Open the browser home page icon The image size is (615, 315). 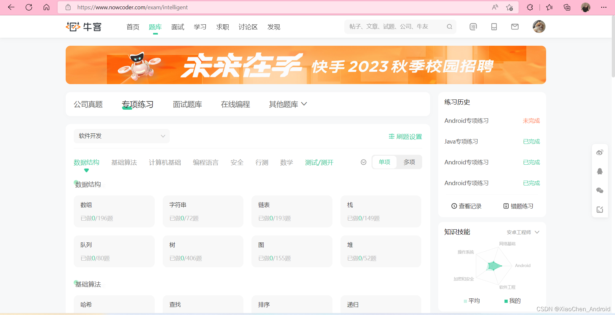point(46,7)
